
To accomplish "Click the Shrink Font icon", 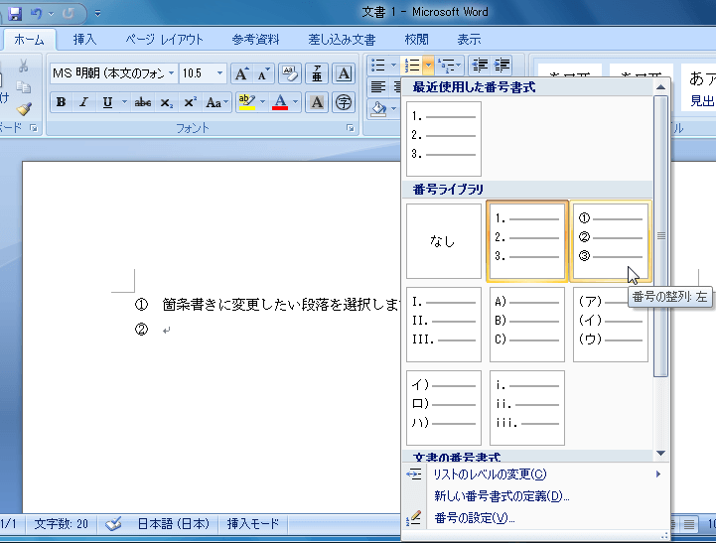I will pos(263,73).
